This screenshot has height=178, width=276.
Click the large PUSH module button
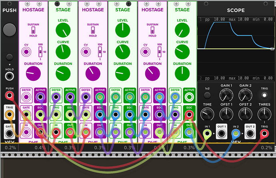pyautogui.click(x=10, y=30)
